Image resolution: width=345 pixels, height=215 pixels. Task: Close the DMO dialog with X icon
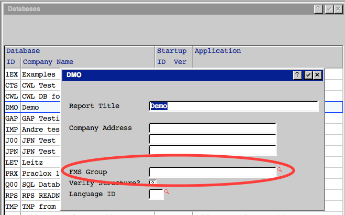[x=317, y=75]
